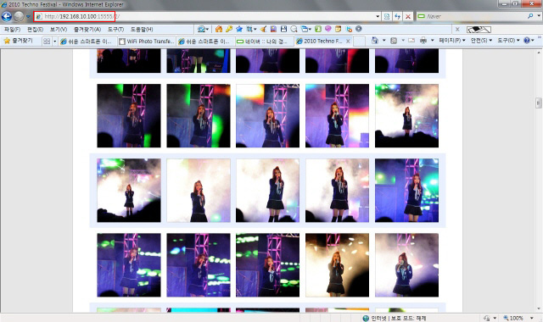
Task: Go back using the blue back arrow
Action: [7, 16]
